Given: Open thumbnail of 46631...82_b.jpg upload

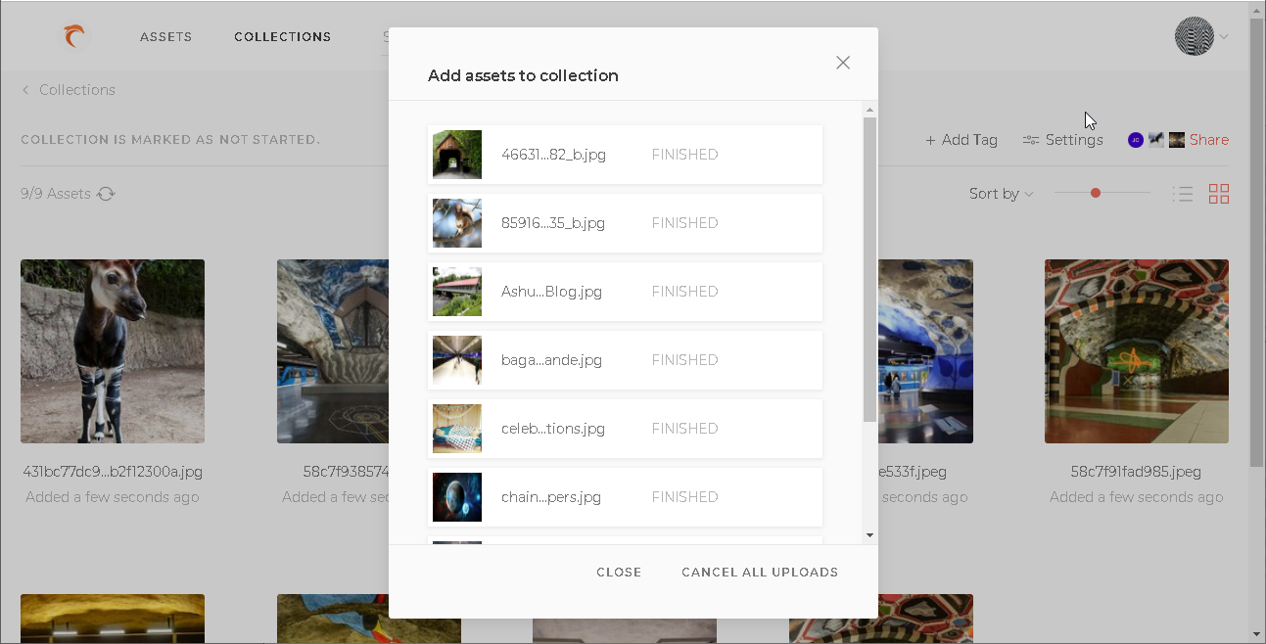Looking at the screenshot, I should coord(457,155).
